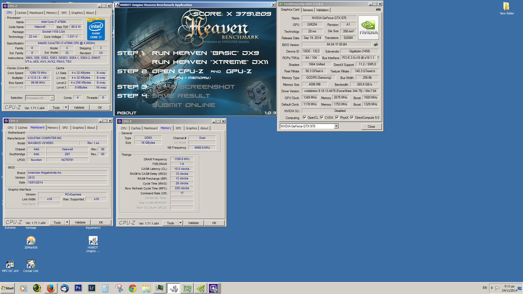Launch Google Chrome from the taskbar

[x=133, y=288]
